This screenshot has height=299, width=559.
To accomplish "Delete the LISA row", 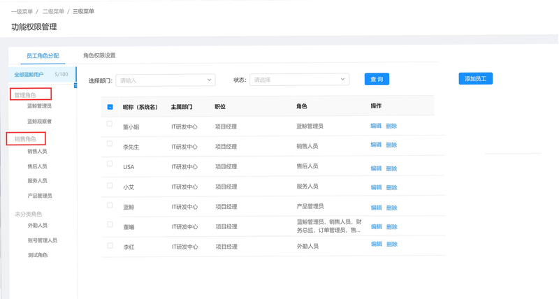I will [391, 168].
